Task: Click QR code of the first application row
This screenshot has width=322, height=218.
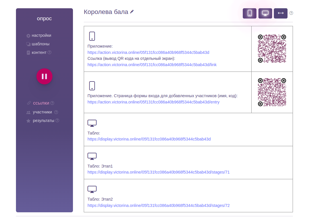Action: tap(272, 49)
